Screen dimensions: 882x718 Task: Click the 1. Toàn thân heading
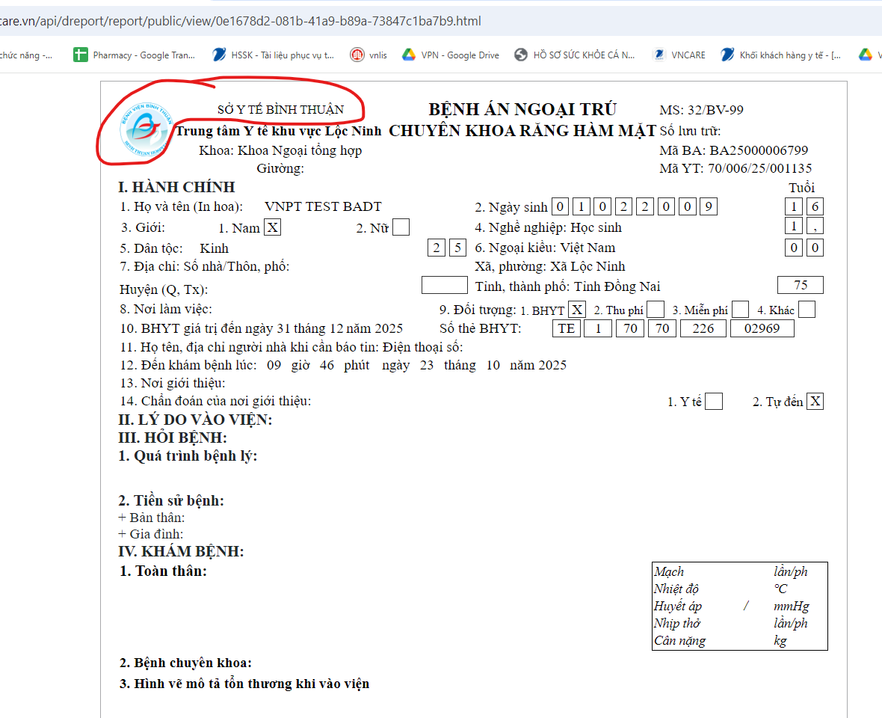click(163, 571)
